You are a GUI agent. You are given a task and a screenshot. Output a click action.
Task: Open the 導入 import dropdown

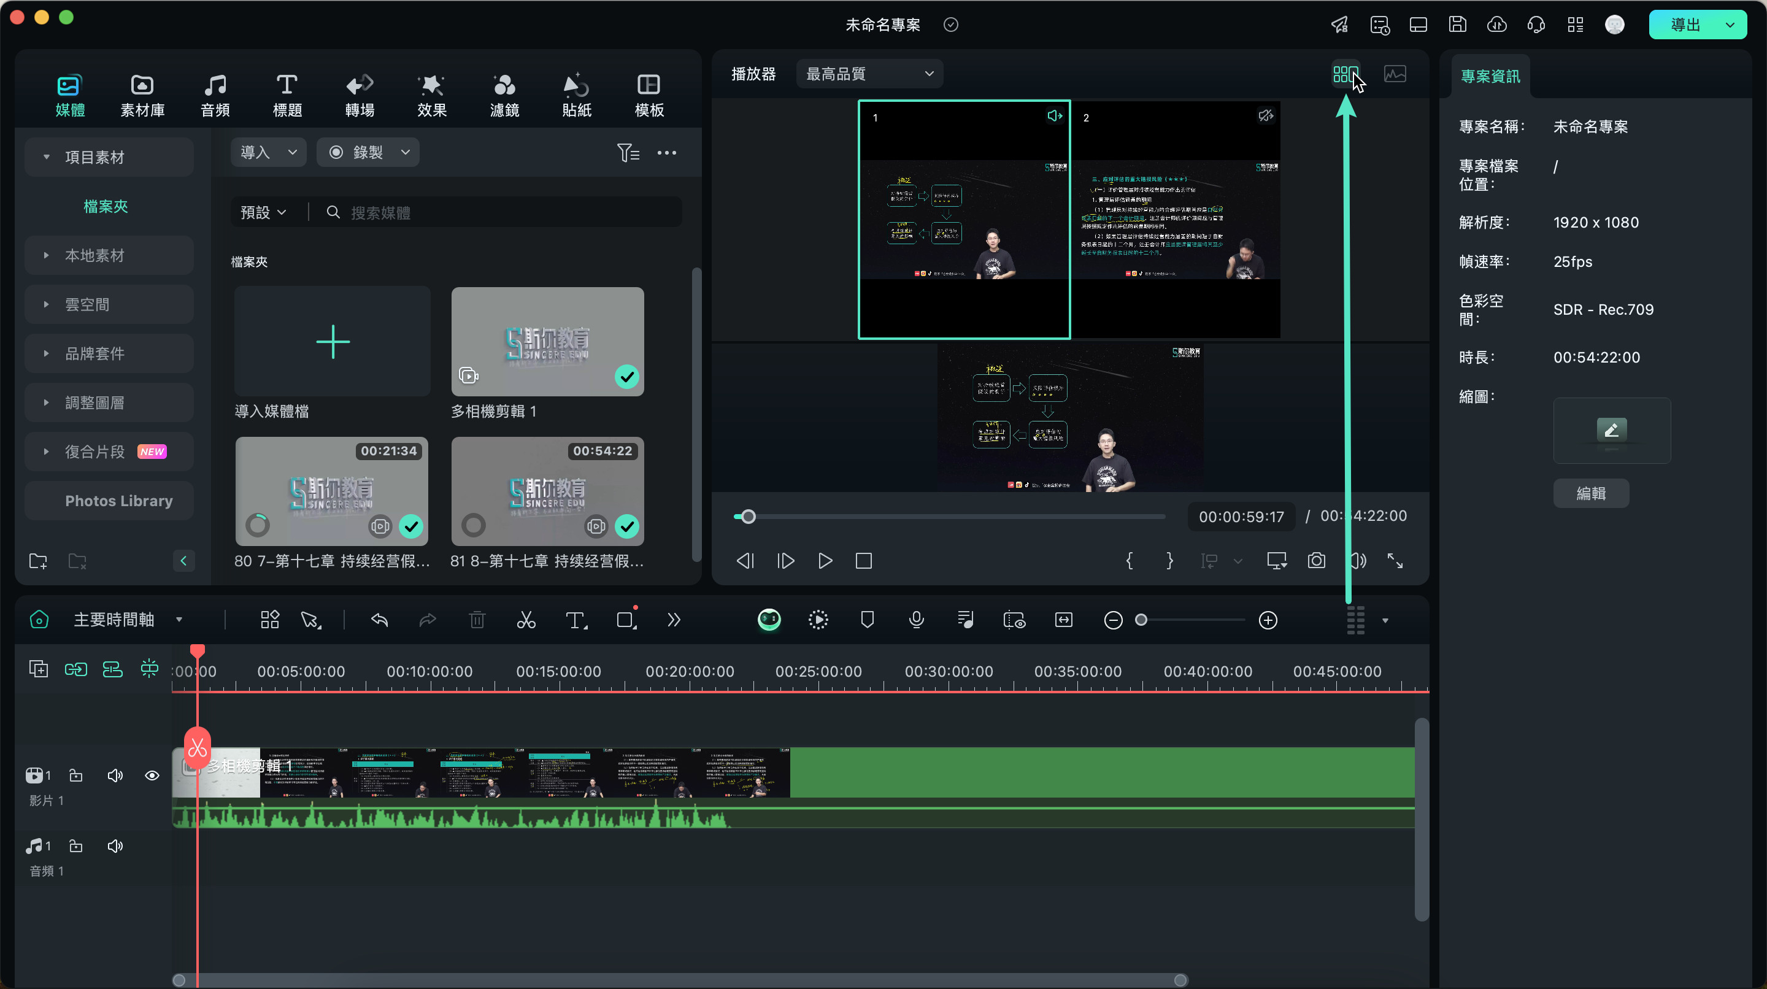(x=268, y=152)
